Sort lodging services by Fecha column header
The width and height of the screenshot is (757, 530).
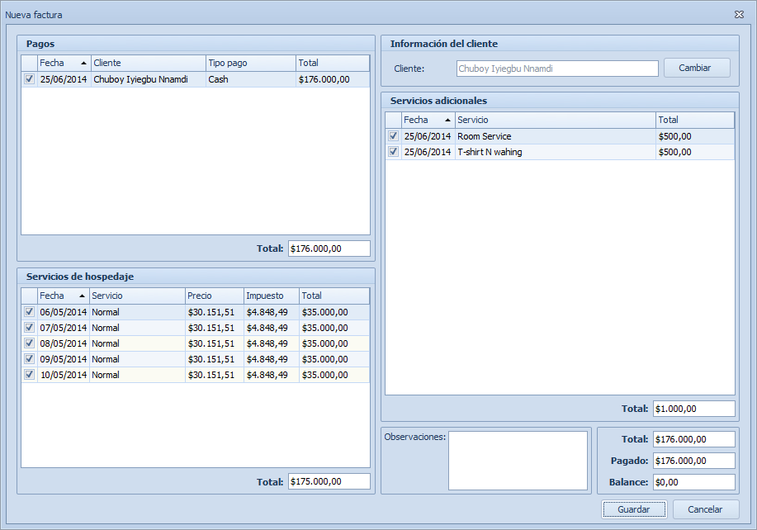tap(64, 296)
